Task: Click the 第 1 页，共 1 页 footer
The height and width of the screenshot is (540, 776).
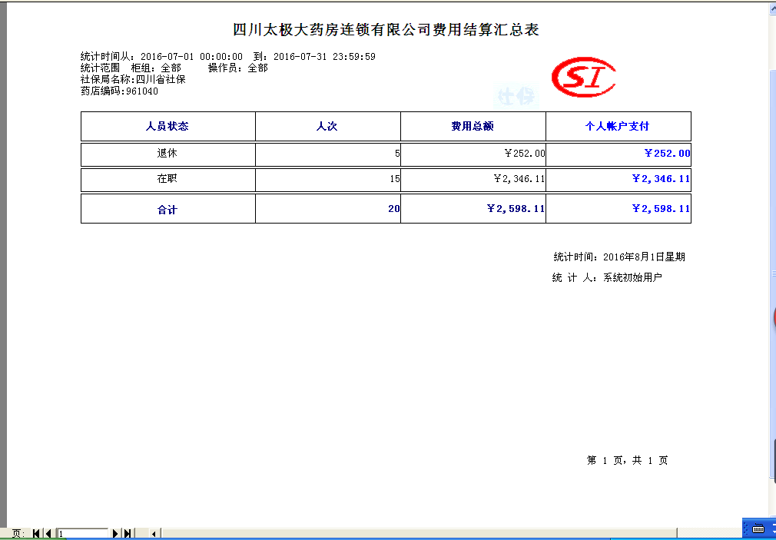Action: pyautogui.click(x=628, y=461)
